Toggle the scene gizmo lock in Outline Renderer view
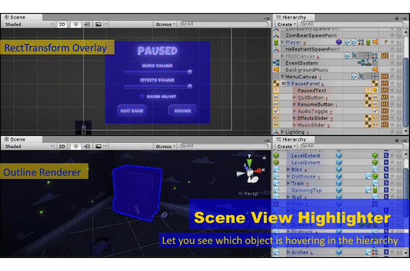 (264, 158)
